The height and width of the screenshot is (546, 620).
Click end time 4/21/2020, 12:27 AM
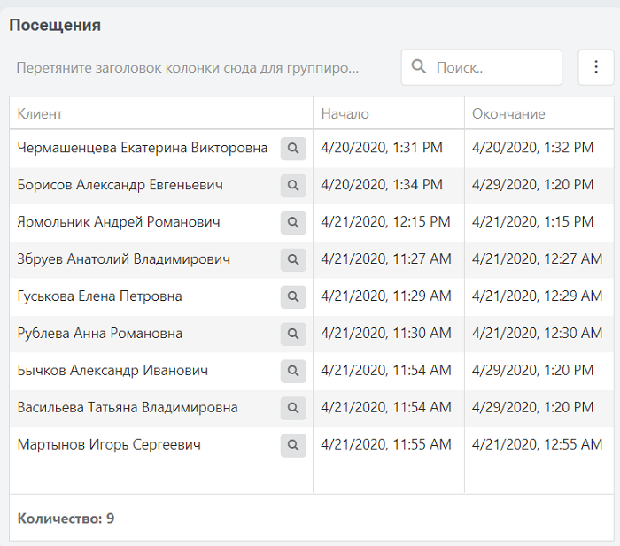(538, 259)
